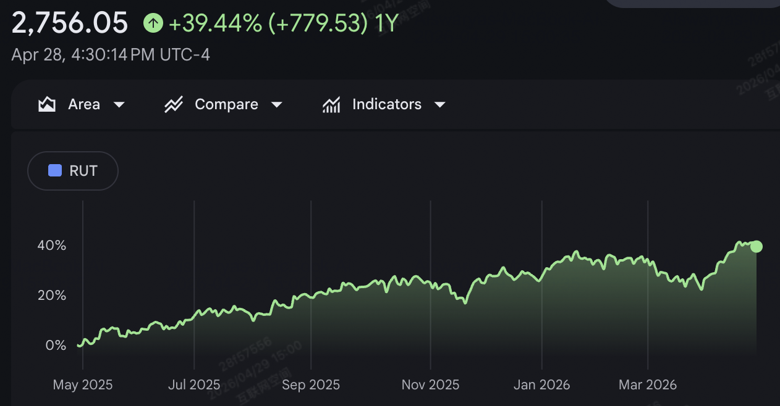
Task: Click the Indicators bar chart icon
Action: pos(332,104)
